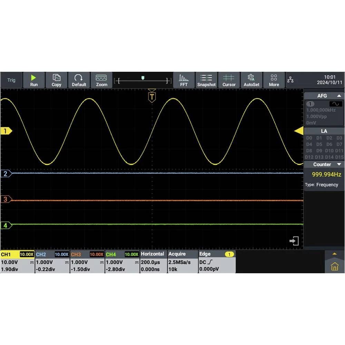The height and width of the screenshot is (345, 345).
Task: Open the Acquire settings box
Action: point(182,262)
